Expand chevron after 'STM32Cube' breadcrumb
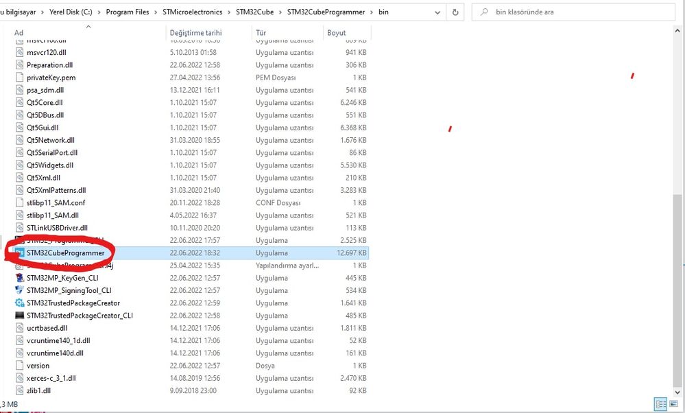The width and height of the screenshot is (685, 413). click(280, 12)
